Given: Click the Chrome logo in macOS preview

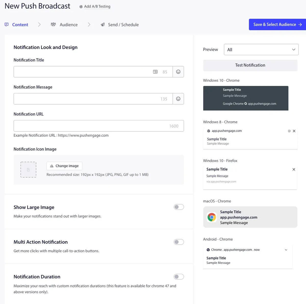Looking at the screenshot, I should click(212, 217).
